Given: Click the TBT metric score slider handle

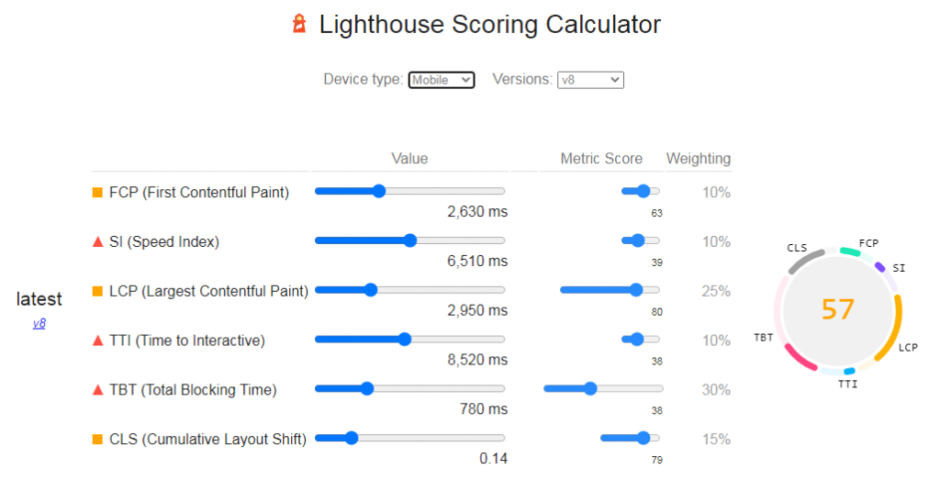Looking at the screenshot, I should coord(590,388).
